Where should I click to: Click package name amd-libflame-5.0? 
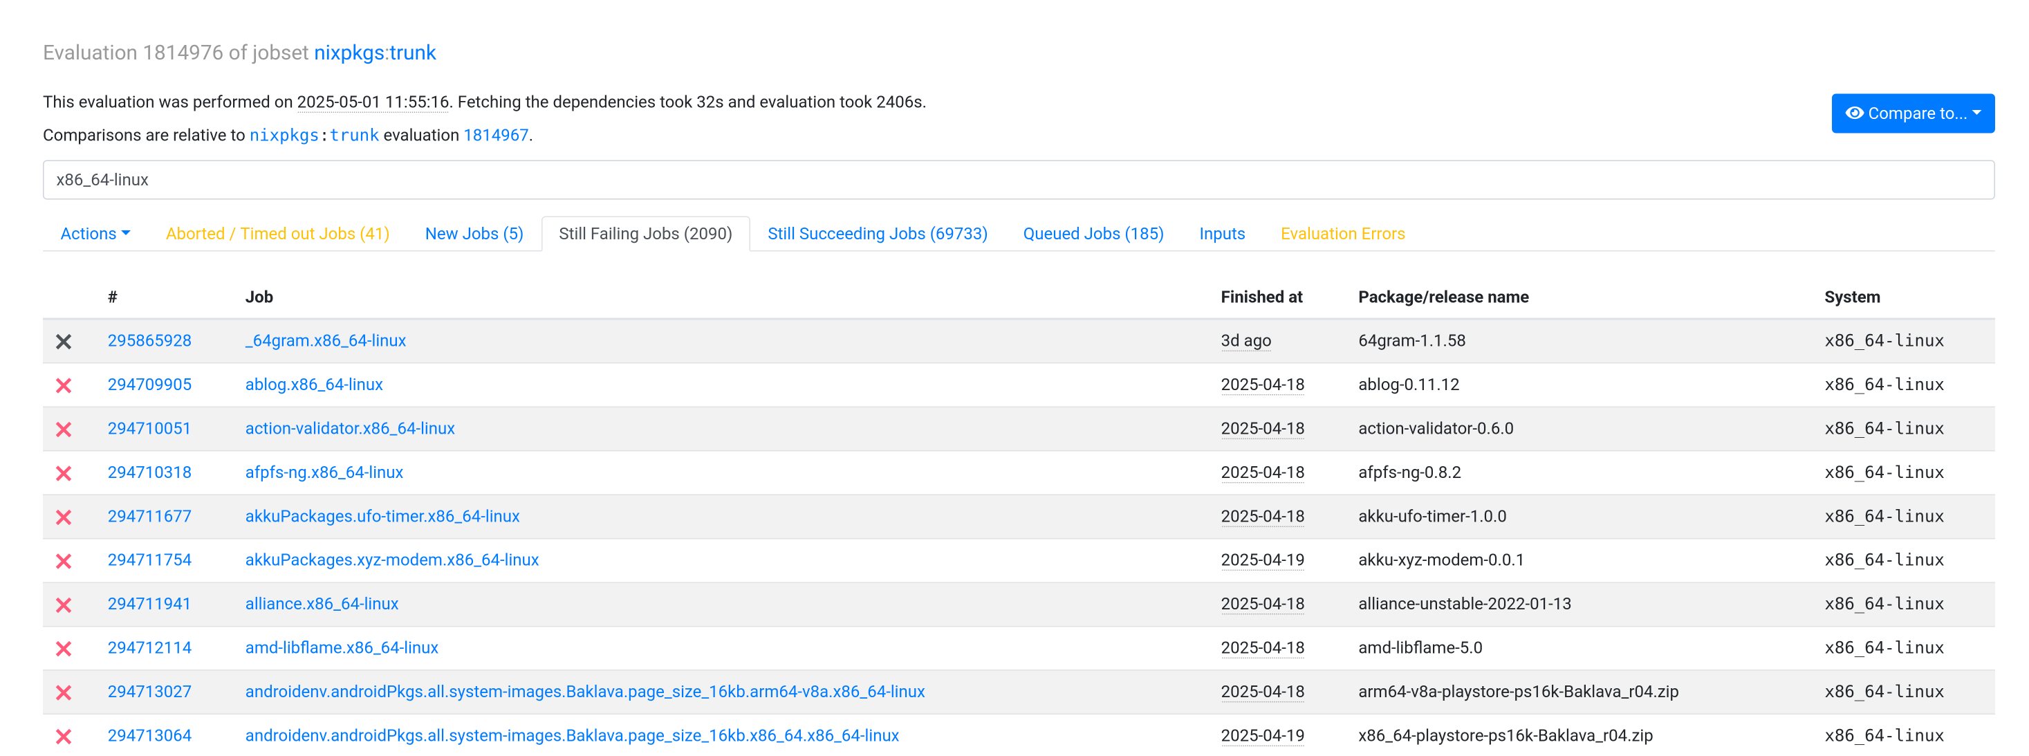point(1419,648)
